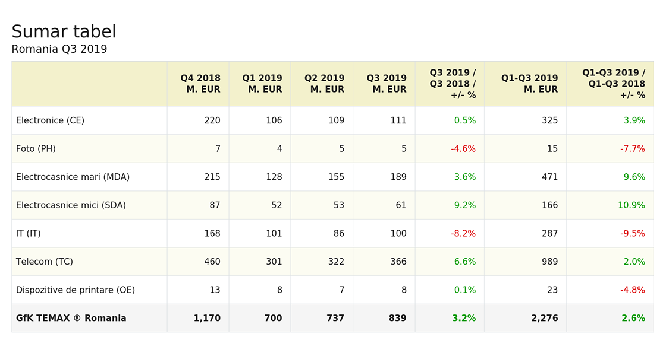Click Telecom Q1-Q3 total 989
The width and height of the screenshot is (666, 356).
[549, 262]
